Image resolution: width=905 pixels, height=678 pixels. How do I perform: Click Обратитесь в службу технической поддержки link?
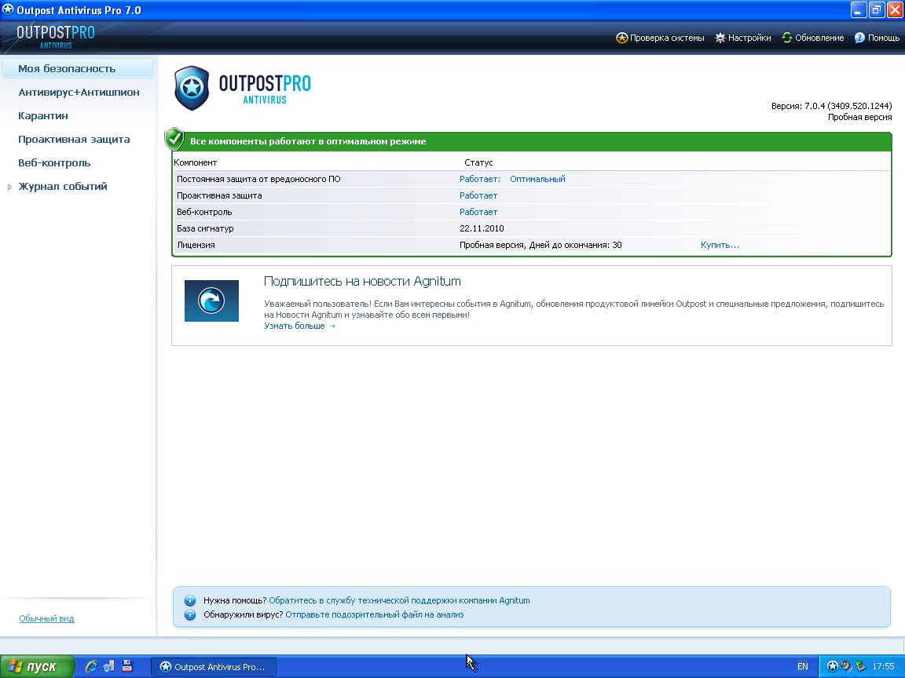pyautogui.click(x=399, y=601)
